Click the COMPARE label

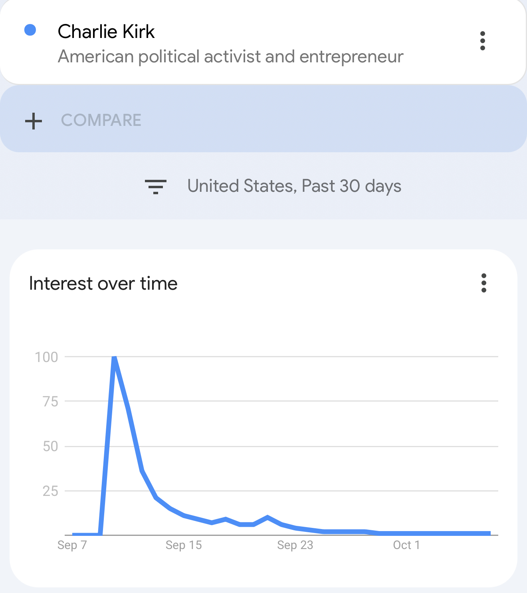tap(101, 120)
